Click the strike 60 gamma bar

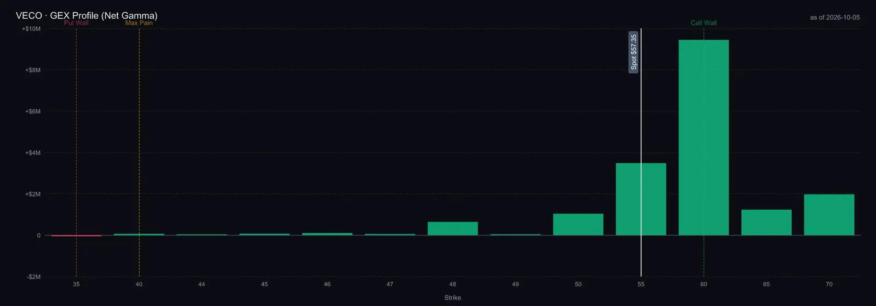(x=704, y=138)
